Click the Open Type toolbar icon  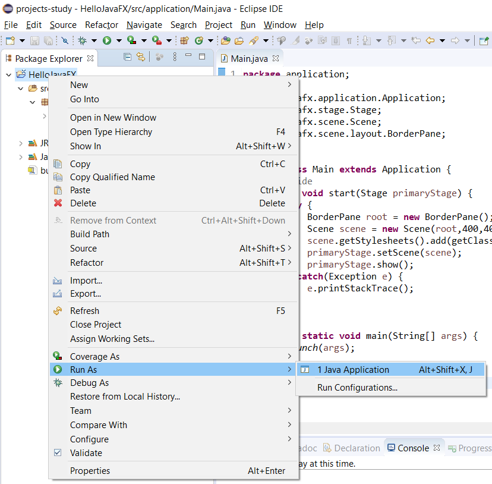click(226, 40)
